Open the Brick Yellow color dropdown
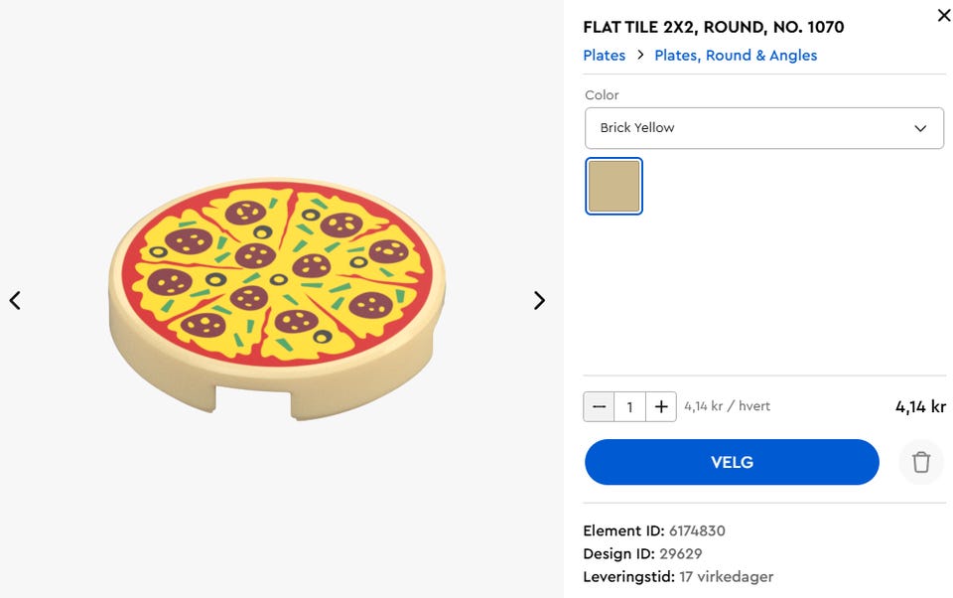This screenshot has height=598, width=953. [763, 128]
